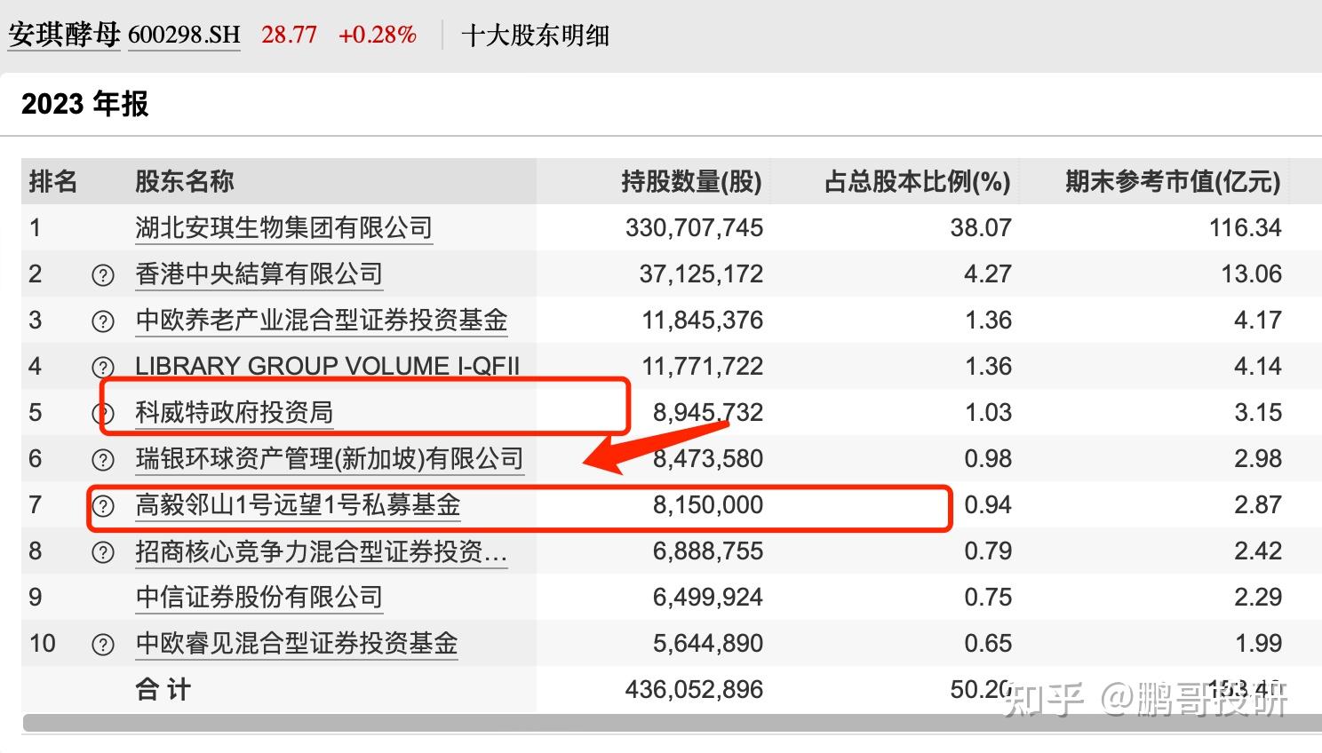The height and width of the screenshot is (753, 1322).
Task: Select the 2023 年报 tab
Action: 84,104
